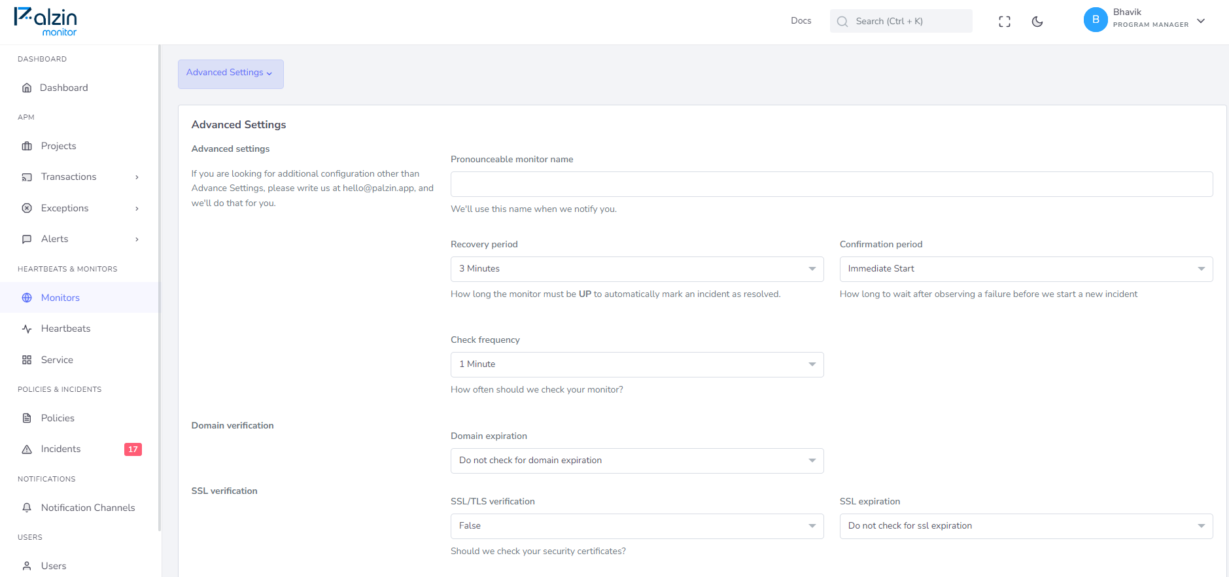This screenshot has height=577, width=1229.
Task: Click the Incidents warning triangle icon
Action: [x=27, y=449]
